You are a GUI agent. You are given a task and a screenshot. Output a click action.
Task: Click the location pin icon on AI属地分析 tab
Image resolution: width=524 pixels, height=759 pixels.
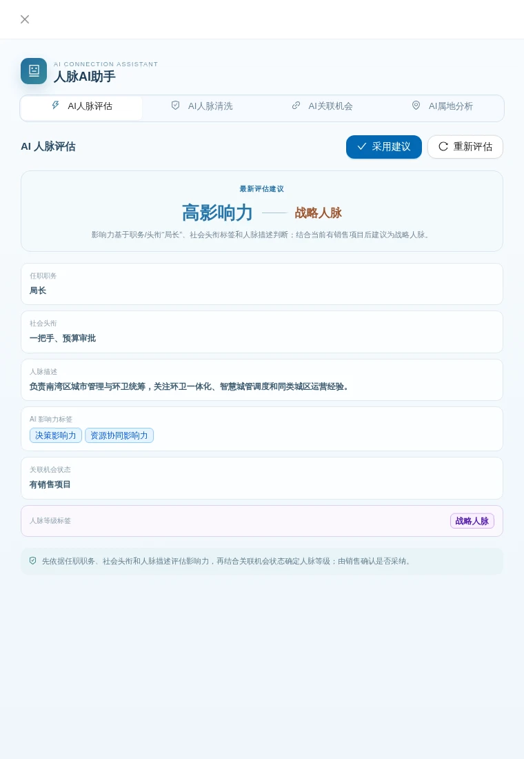[416, 106]
